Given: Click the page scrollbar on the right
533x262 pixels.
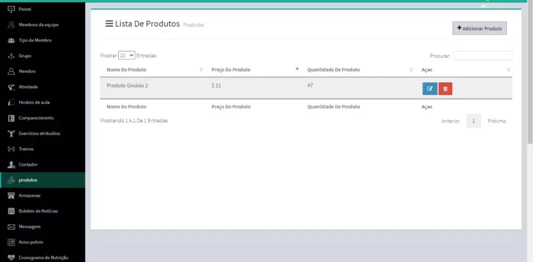Looking at the screenshot, I should pyautogui.click(x=530, y=79).
